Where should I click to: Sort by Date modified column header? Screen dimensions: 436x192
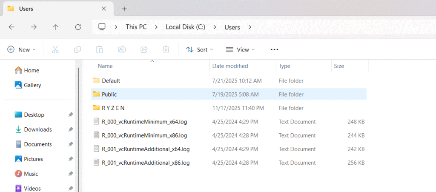point(230,66)
